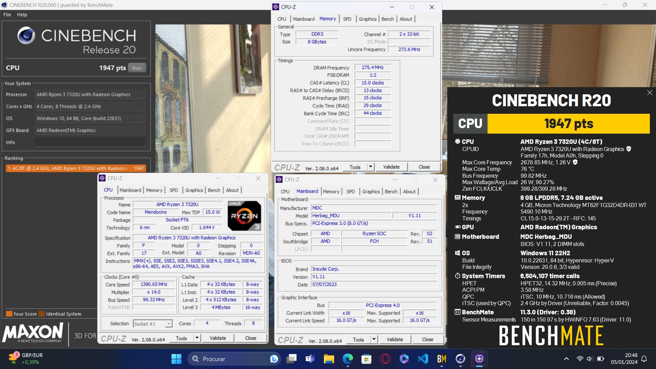Click Validate in the CPU-Z Memory window

[x=391, y=167]
